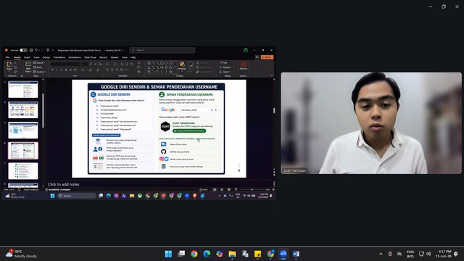Image resolution: width=464 pixels, height=261 pixels.
Task: Click the Add-ins icon on the ribbon
Action: [x=244, y=65]
